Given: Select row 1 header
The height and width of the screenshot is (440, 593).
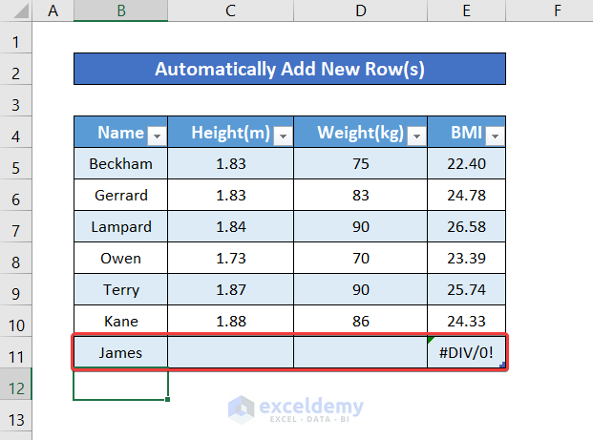Looking at the screenshot, I should (16, 37).
